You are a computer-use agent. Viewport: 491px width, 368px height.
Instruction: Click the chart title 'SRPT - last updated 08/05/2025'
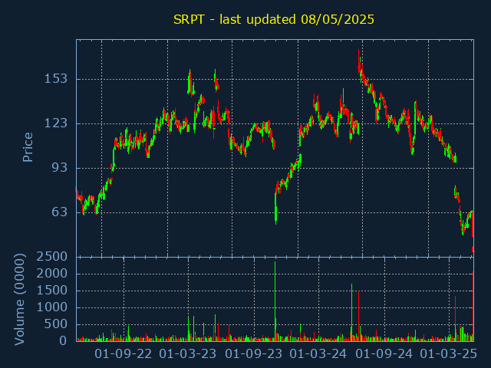pyautogui.click(x=274, y=19)
